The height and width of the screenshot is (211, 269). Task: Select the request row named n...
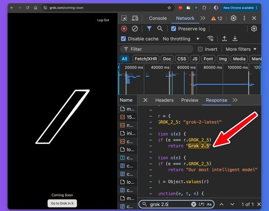coord(128,125)
